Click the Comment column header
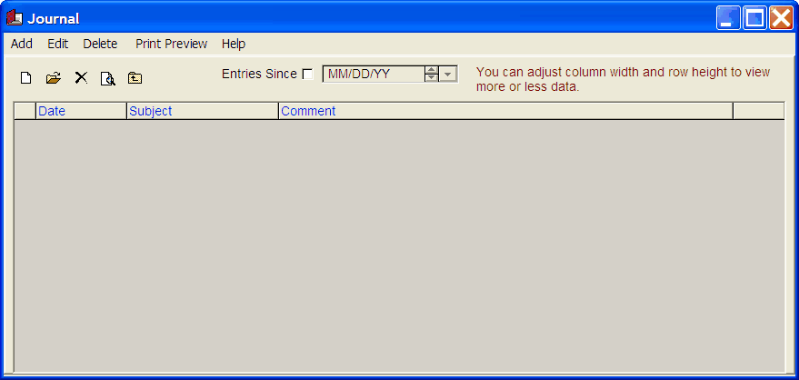The image size is (799, 380). point(505,111)
